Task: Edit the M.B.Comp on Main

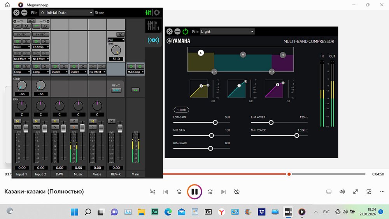Action: [x=140, y=66]
